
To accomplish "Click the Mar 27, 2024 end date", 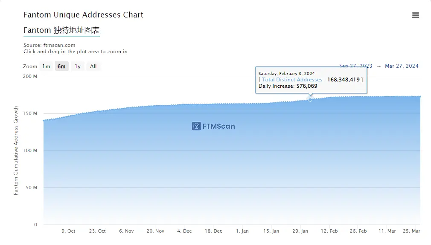I will click(402, 66).
